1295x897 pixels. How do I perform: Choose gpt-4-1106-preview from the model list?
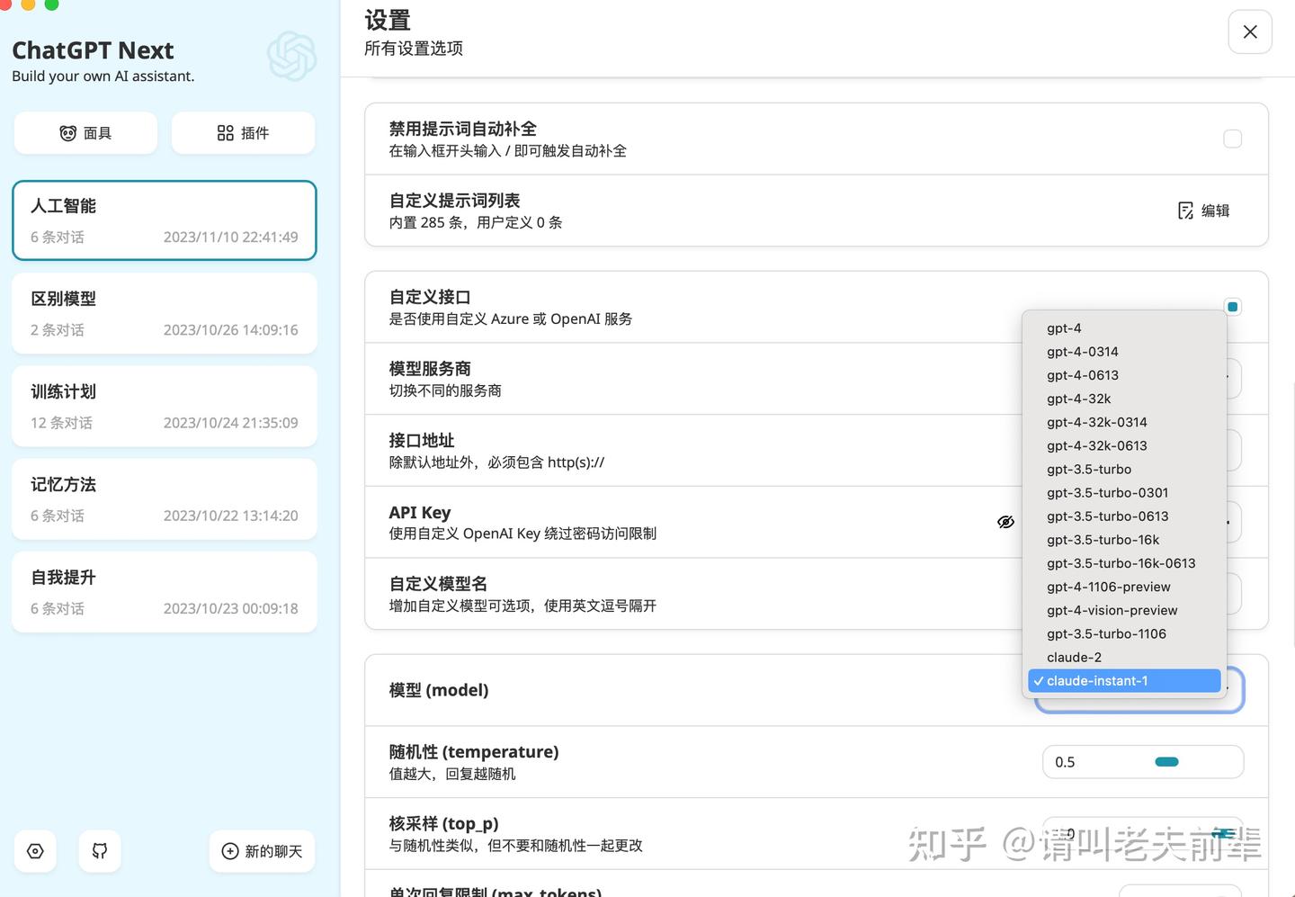coord(1124,587)
